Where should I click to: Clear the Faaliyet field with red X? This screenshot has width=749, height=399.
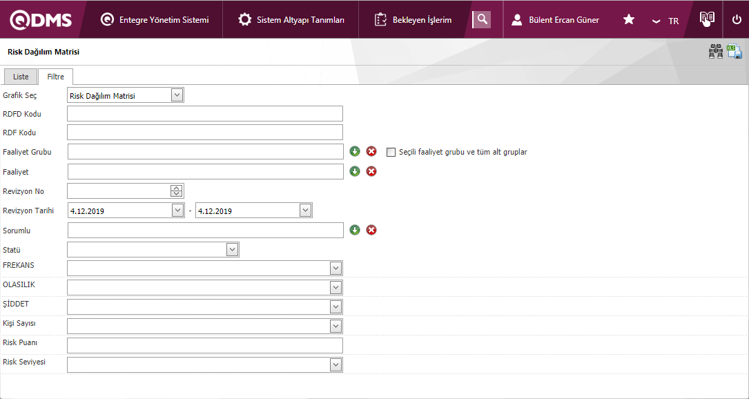[371, 171]
